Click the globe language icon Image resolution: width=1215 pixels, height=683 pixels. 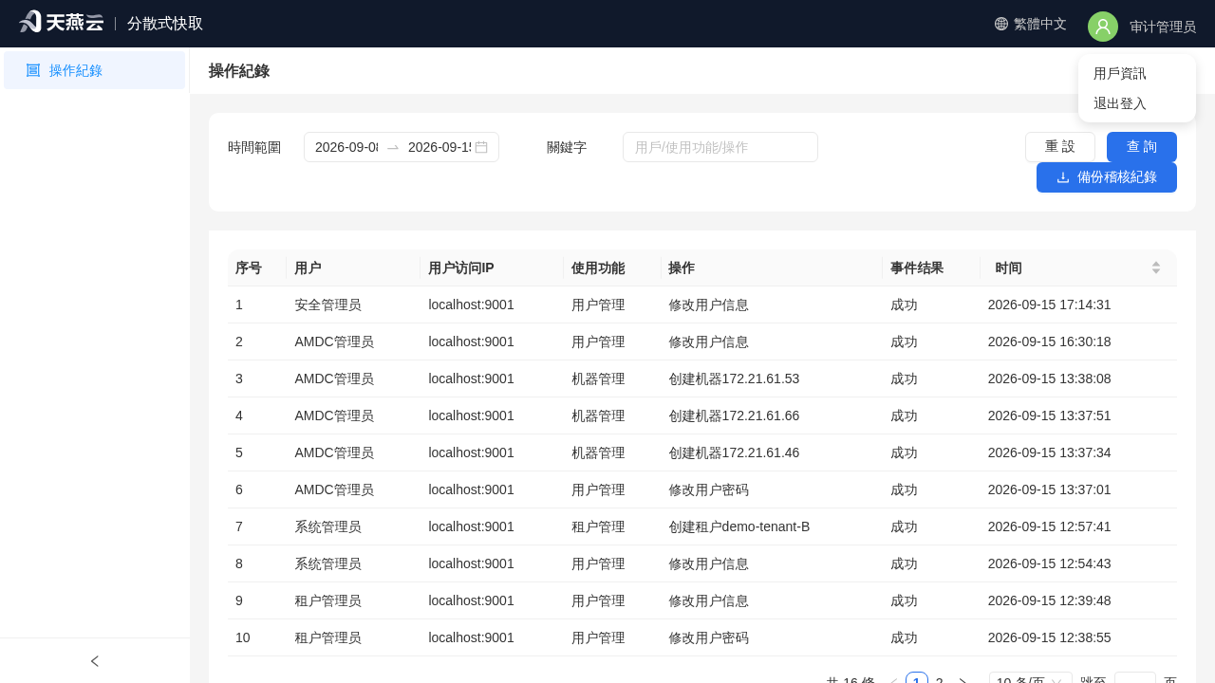(x=1001, y=24)
